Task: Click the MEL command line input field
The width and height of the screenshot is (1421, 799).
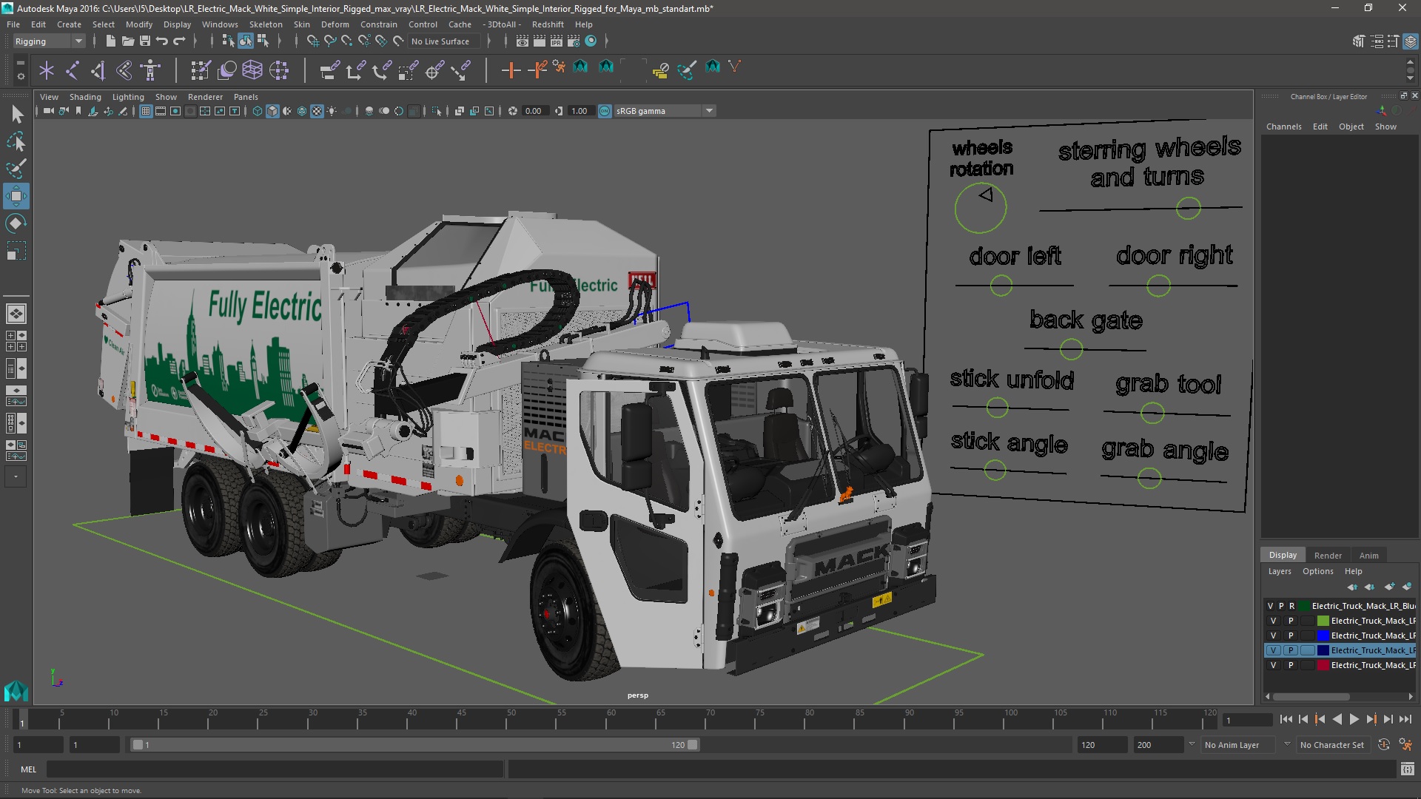Action: (x=275, y=769)
